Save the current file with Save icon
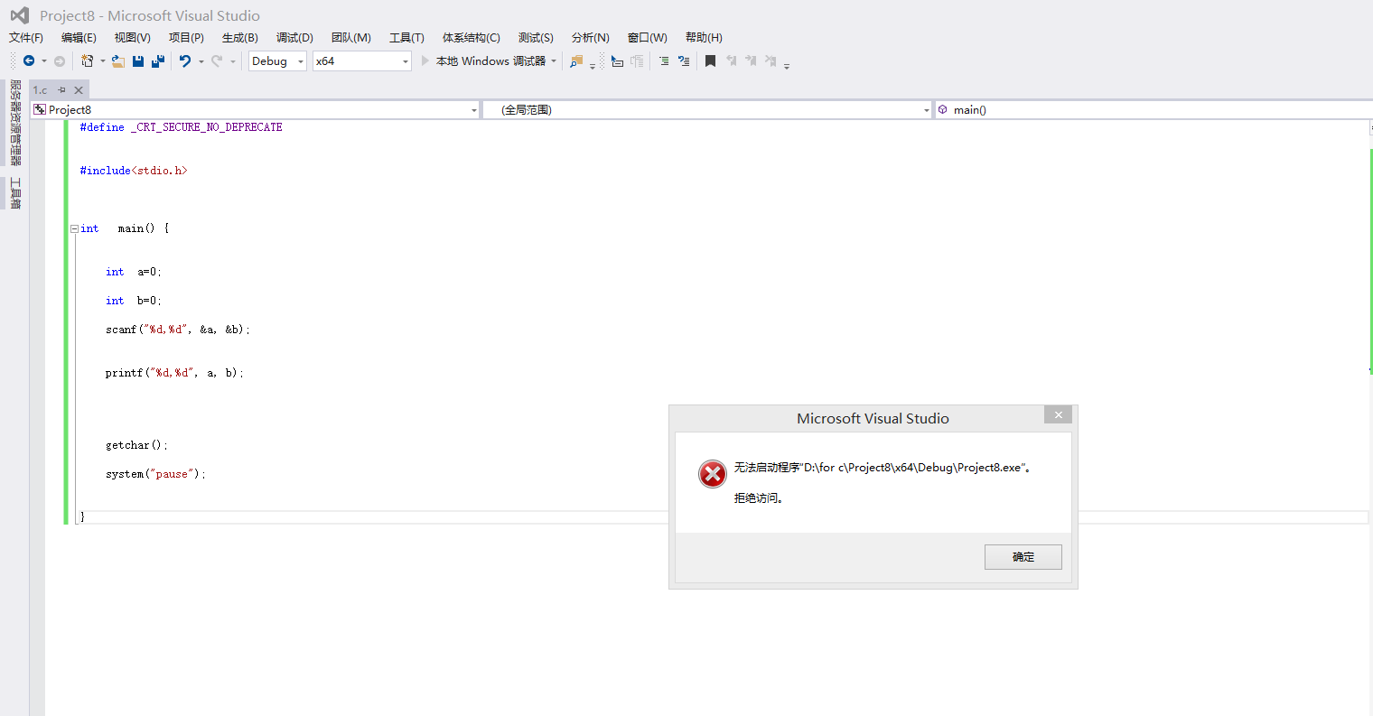This screenshot has height=716, width=1373. (x=138, y=61)
